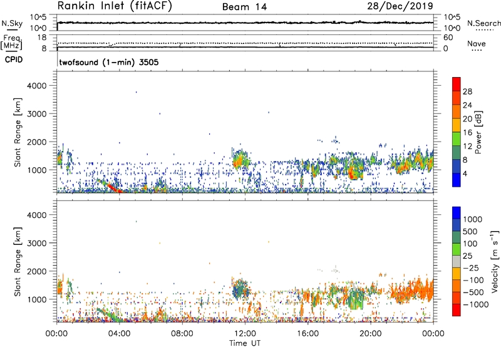Click the 12:00 echo cluster in power panel
The height and width of the screenshot is (347, 501).
[x=240, y=160]
